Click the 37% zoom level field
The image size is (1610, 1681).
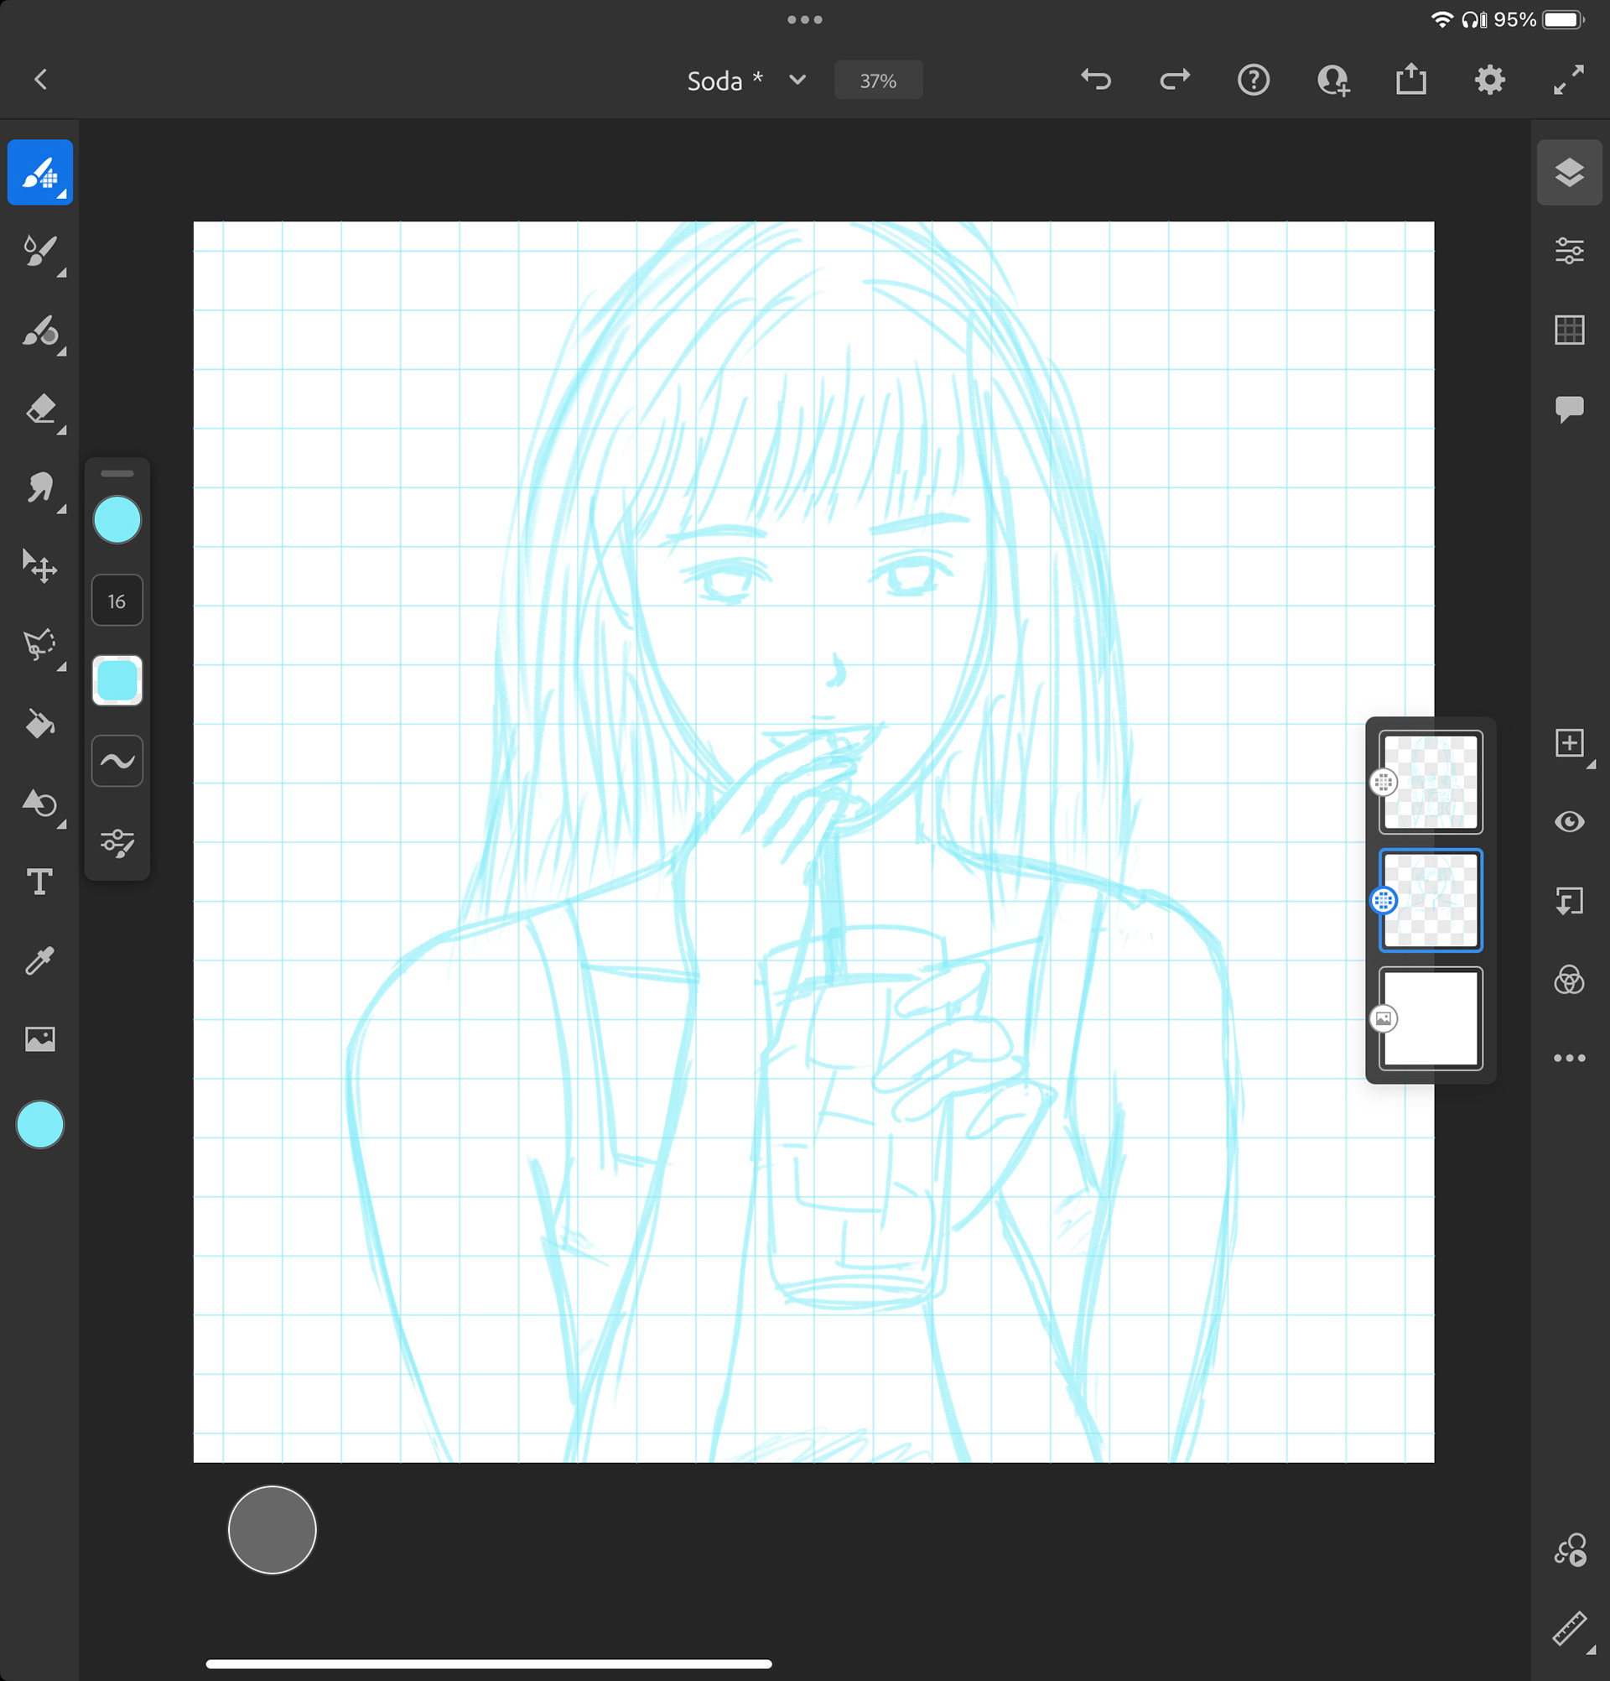tap(878, 81)
